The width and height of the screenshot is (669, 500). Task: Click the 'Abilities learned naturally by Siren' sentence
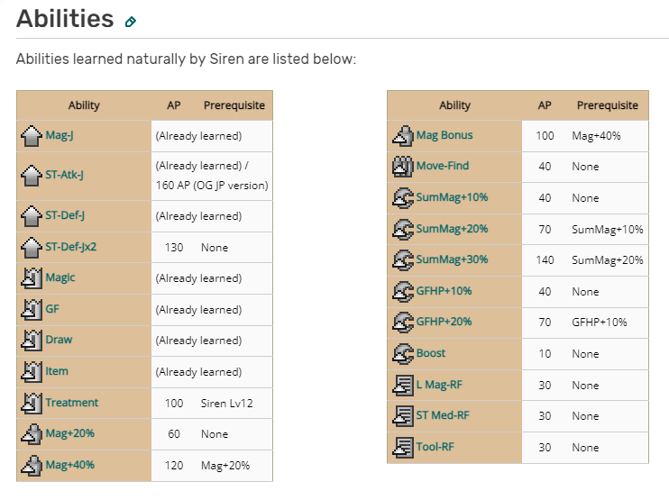coord(186,59)
